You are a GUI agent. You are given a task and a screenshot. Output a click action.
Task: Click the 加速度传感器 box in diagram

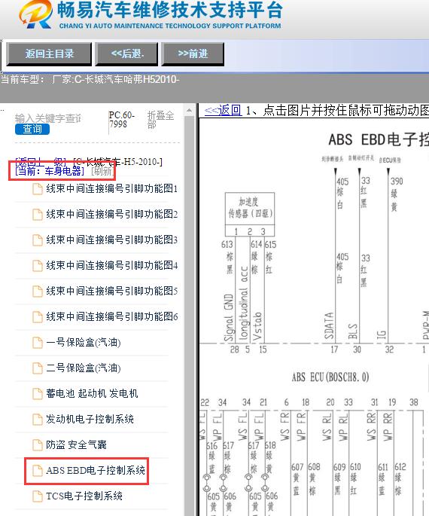250,214
